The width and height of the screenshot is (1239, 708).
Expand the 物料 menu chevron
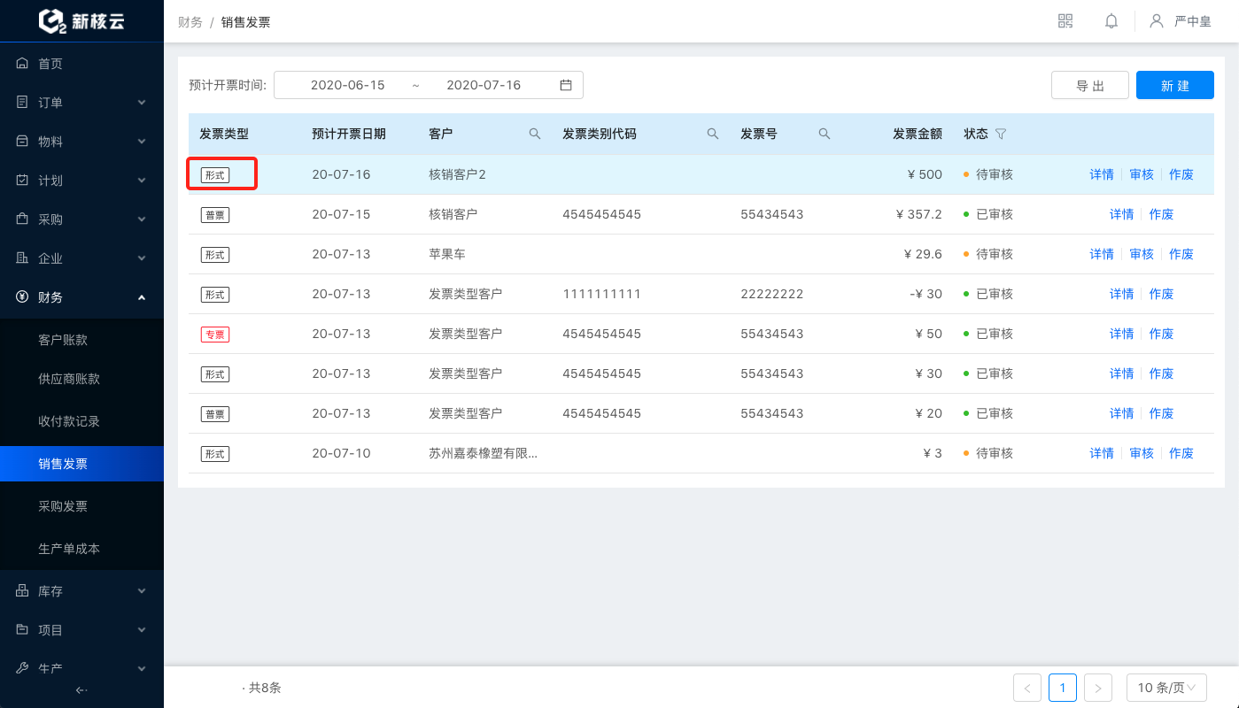[x=142, y=142]
